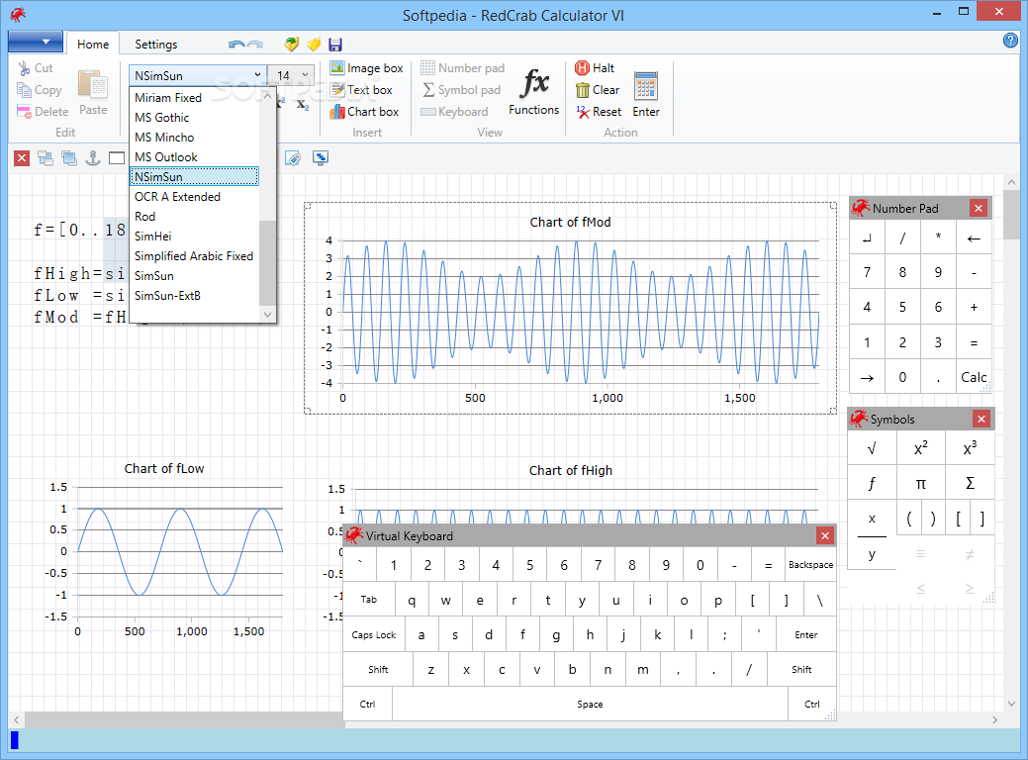1028x760 pixels.
Task: Click Backspace on Virtual Keyboard
Action: click(811, 565)
